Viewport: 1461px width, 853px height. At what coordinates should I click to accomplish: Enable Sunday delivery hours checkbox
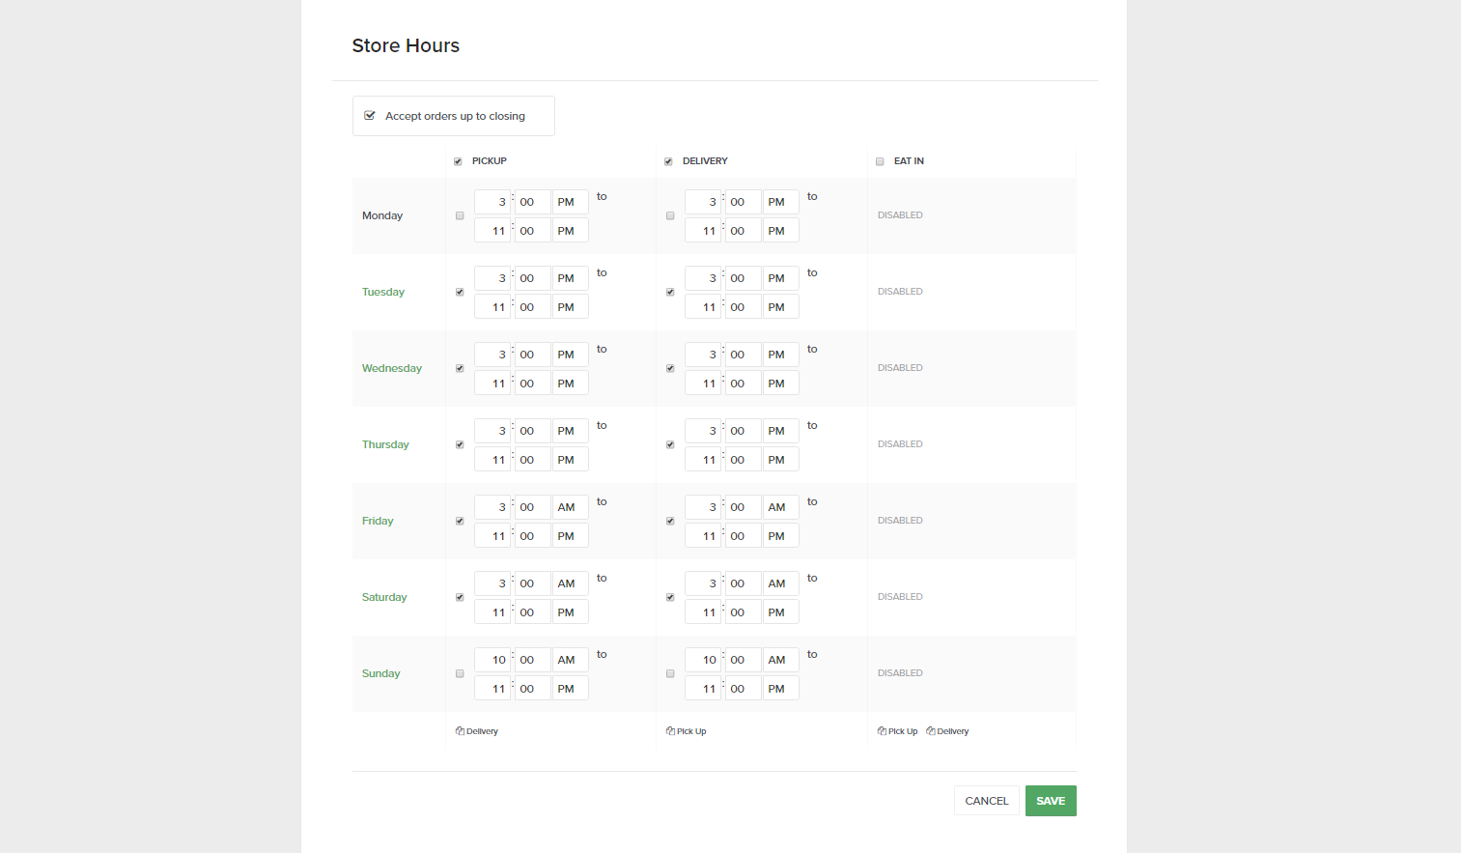coord(670,673)
